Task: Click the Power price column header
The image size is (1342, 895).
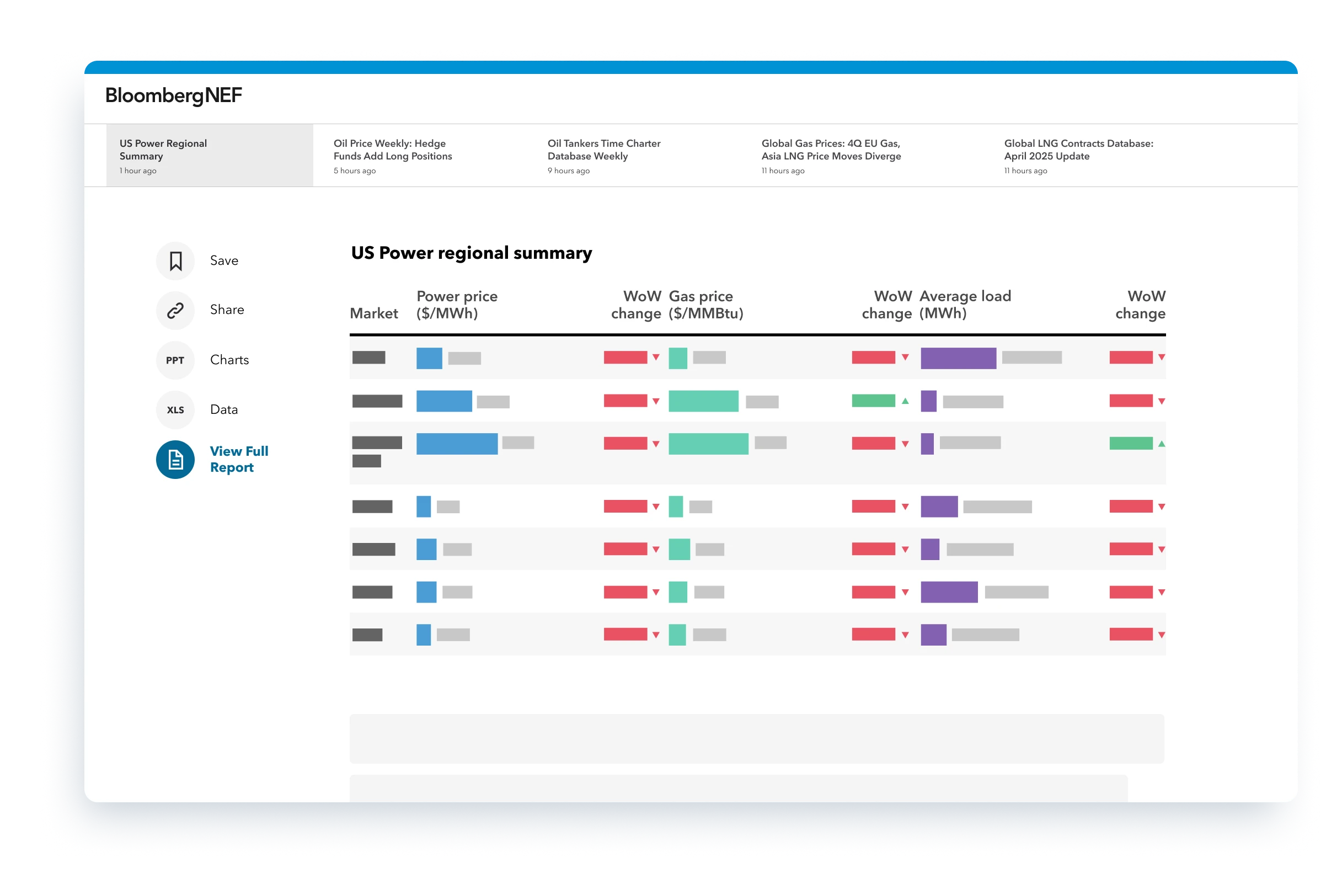Action: (x=457, y=304)
